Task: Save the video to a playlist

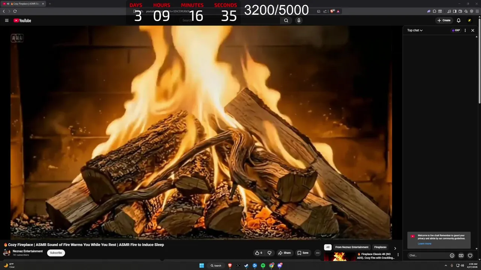Action: 303,253
